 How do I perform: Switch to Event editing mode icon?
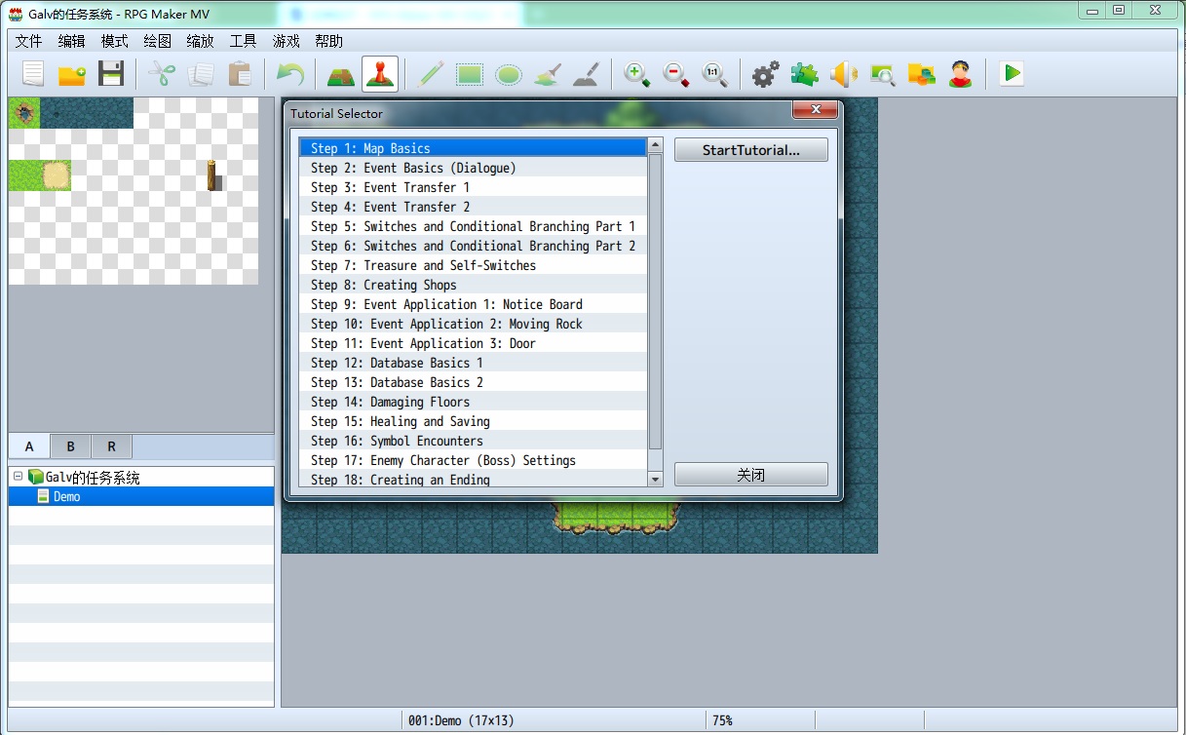tap(379, 74)
